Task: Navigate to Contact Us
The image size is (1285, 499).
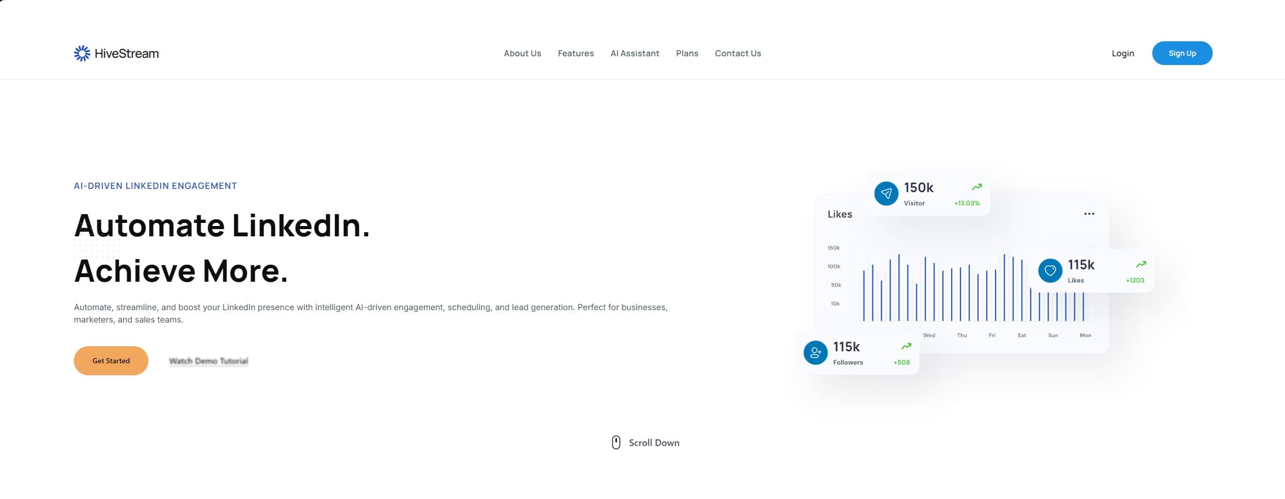Action: 738,53
